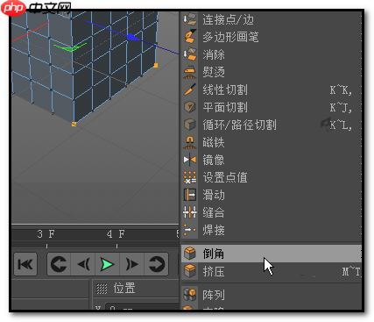Viewport: 374px width, 322px height.
Task: Select 镜像 menu entry
Action: point(272,160)
